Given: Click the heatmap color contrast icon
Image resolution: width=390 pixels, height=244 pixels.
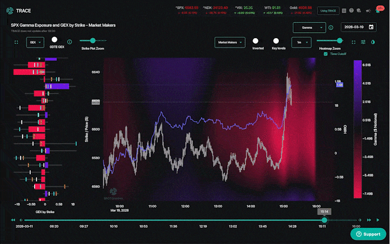Looking at the screenshot, I should (373, 42).
